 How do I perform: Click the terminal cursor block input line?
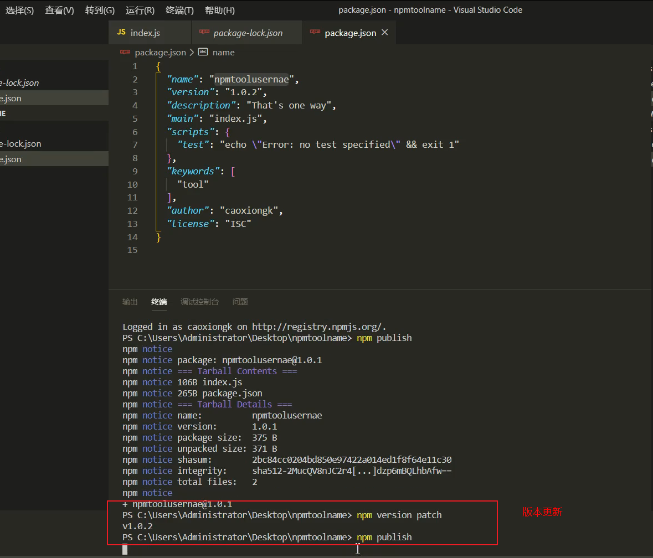pos(125,549)
